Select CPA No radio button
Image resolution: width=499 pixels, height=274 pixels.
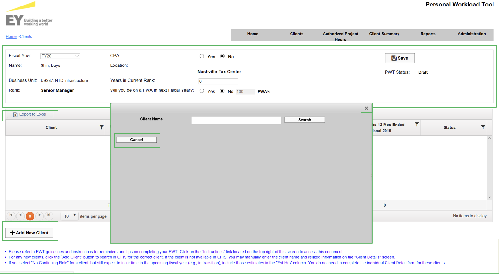point(222,56)
